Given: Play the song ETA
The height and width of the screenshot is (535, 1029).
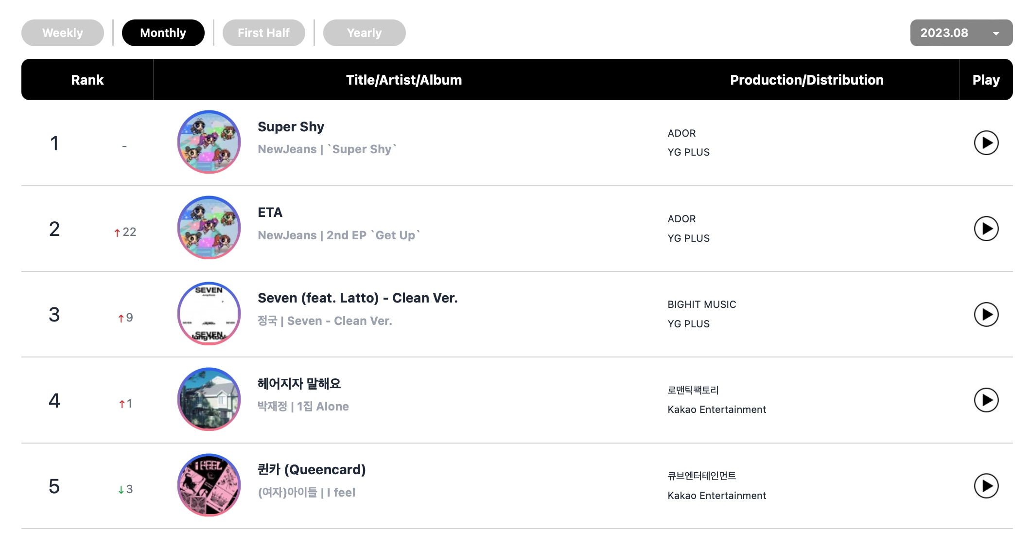Looking at the screenshot, I should pyautogui.click(x=986, y=229).
